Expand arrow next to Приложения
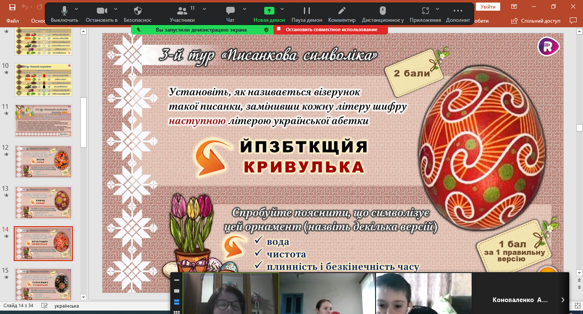This screenshot has height=314, width=583. pyautogui.click(x=437, y=9)
